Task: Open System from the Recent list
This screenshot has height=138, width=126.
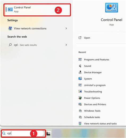Action: 88,79
